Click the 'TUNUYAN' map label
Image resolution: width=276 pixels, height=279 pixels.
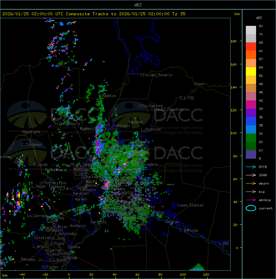(x=70, y=258)
